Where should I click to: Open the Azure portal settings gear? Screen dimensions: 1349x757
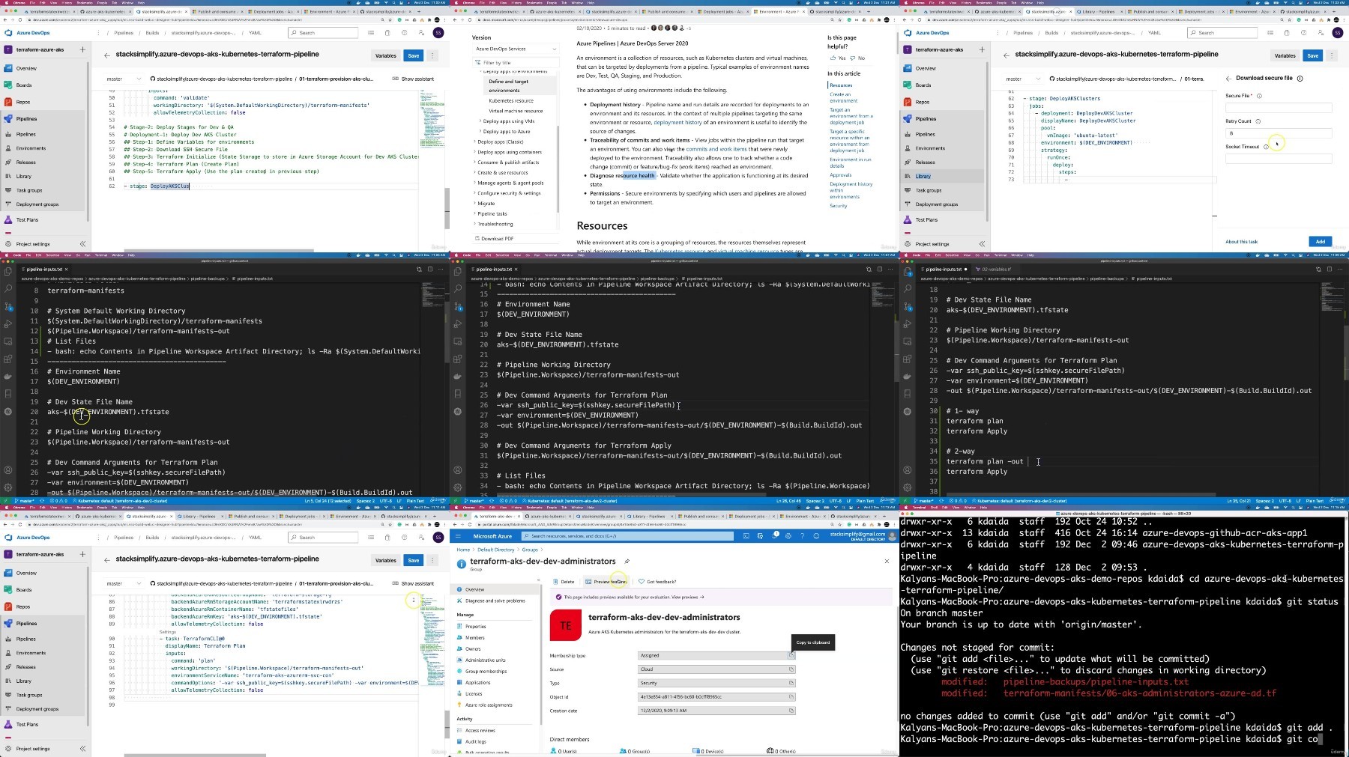[789, 536]
